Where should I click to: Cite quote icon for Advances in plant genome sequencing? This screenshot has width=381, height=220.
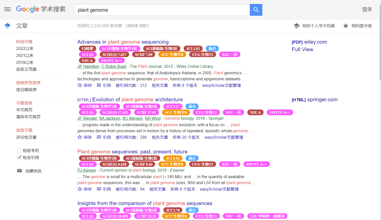coord(99,85)
